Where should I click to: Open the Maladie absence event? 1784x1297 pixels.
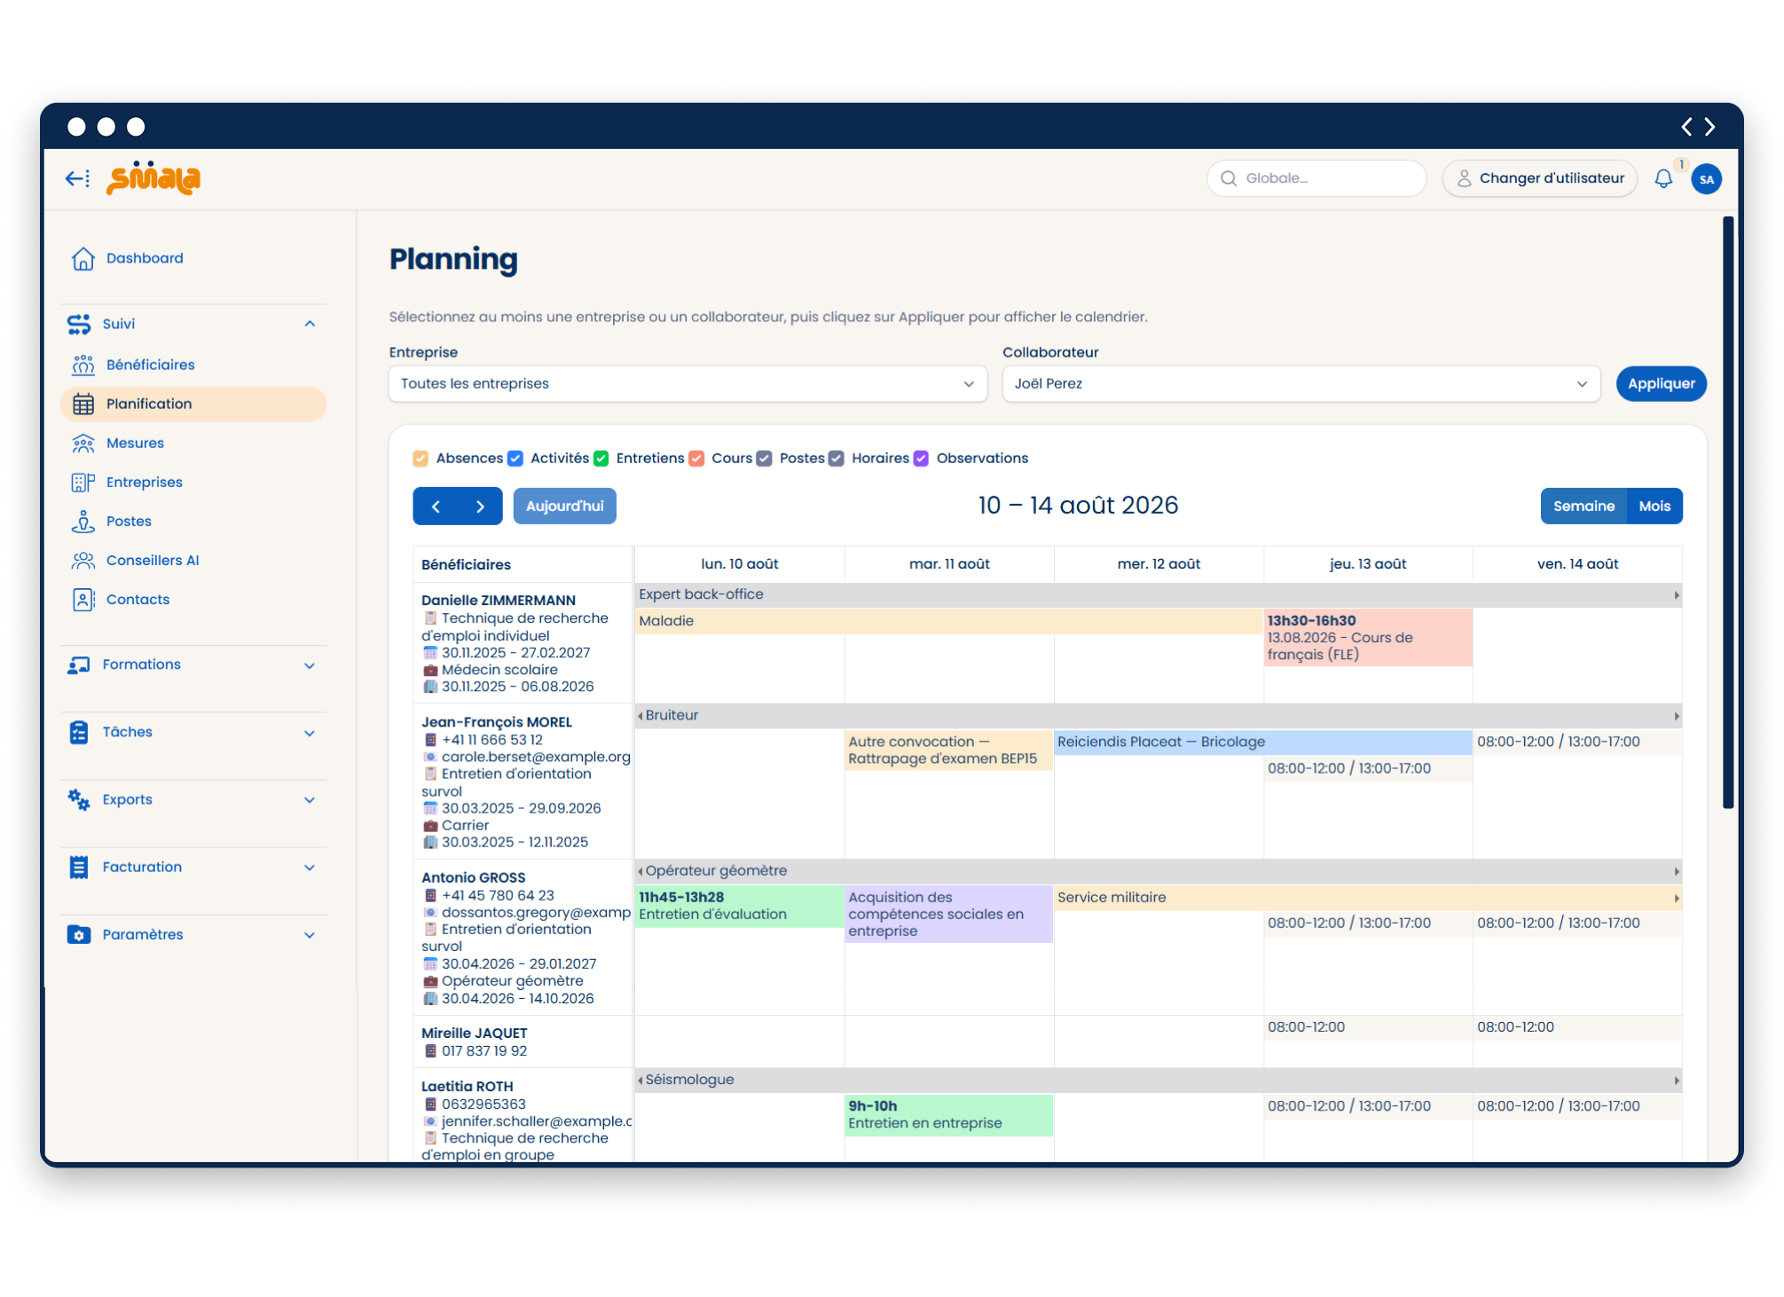(949, 621)
